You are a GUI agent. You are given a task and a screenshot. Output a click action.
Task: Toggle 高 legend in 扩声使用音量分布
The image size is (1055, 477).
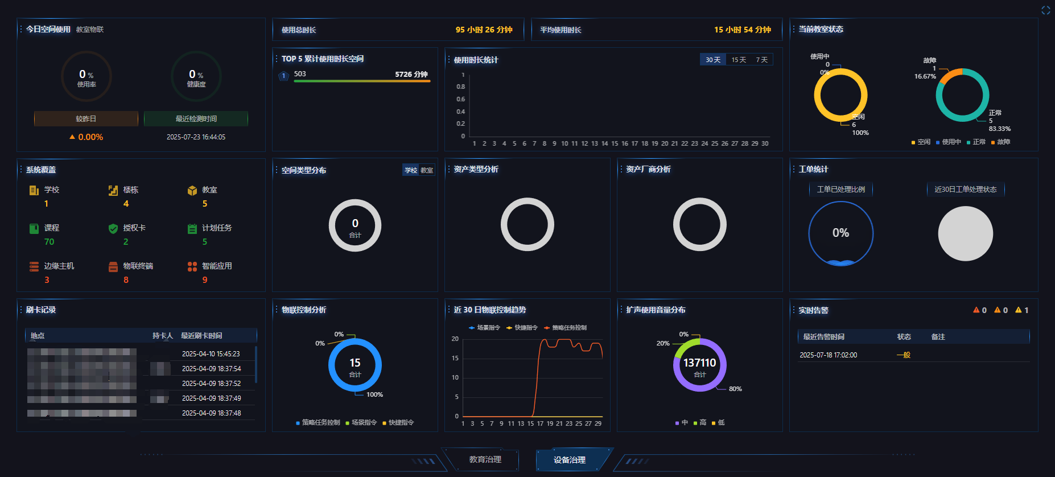coord(700,423)
